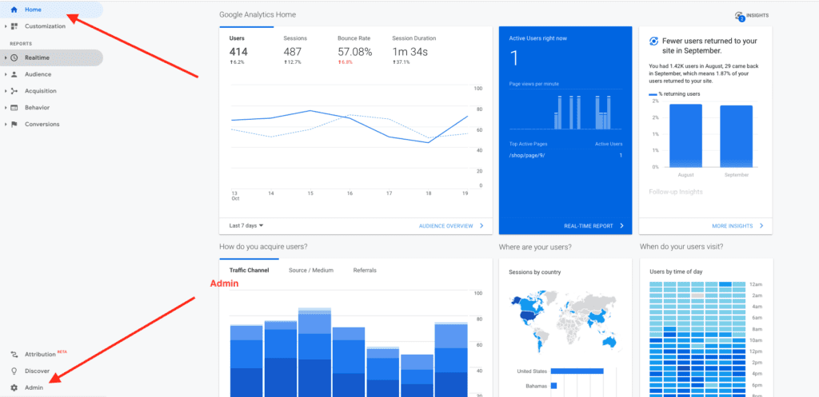The height and width of the screenshot is (397, 819).
Task: Open the Admin menu label
Action: (34, 387)
